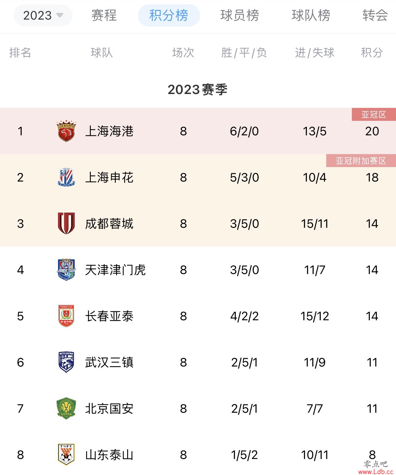Switch to the 赛程 tab
The image size is (396, 475).
pos(104,15)
